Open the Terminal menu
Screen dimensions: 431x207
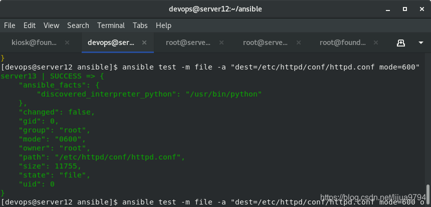tap(111, 25)
